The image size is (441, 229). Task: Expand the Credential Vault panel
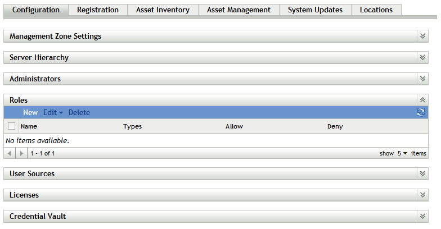pyautogui.click(x=422, y=216)
